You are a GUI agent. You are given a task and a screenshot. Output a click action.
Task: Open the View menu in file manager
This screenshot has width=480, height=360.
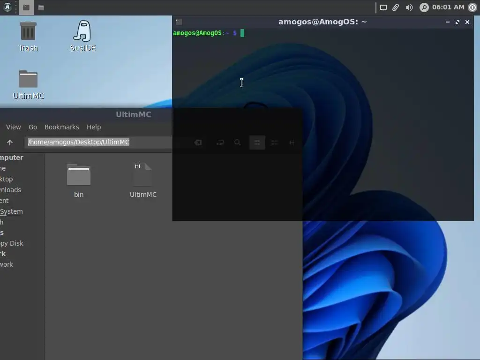tap(14, 127)
